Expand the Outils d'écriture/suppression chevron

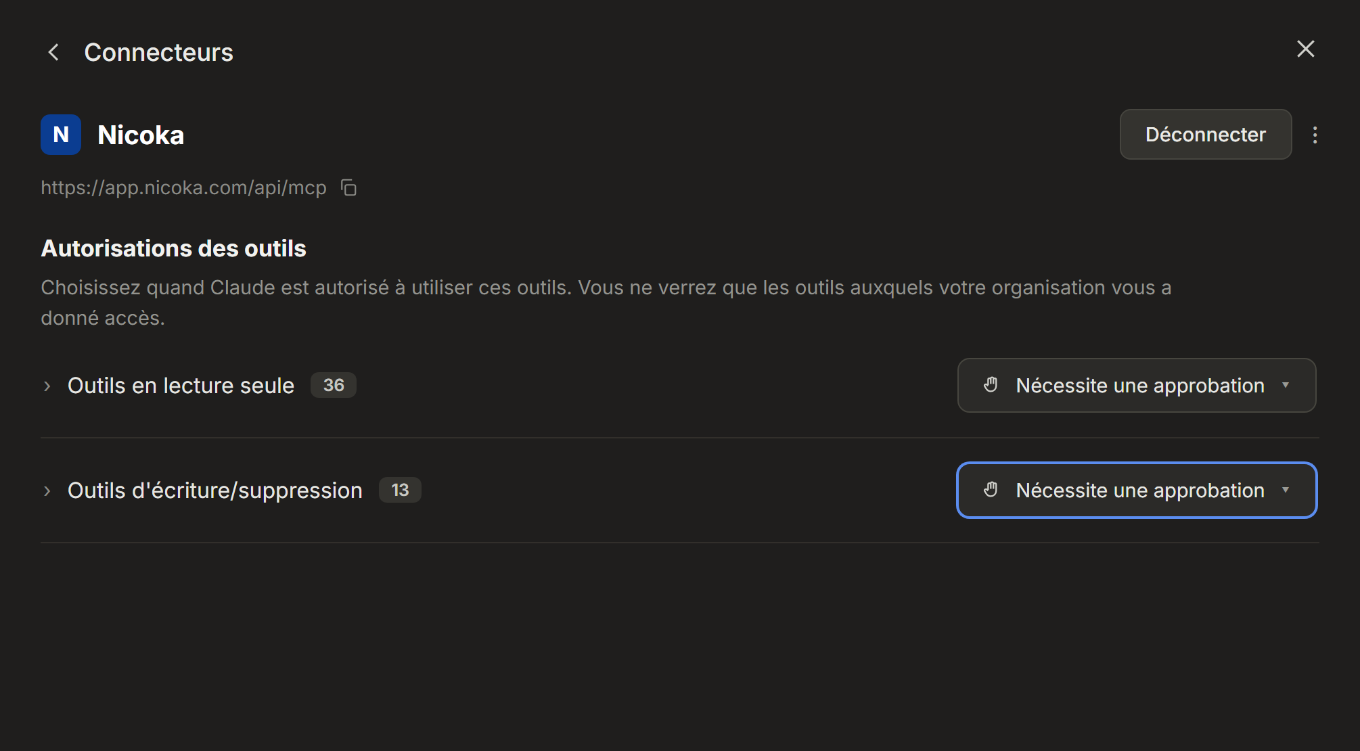47,491
